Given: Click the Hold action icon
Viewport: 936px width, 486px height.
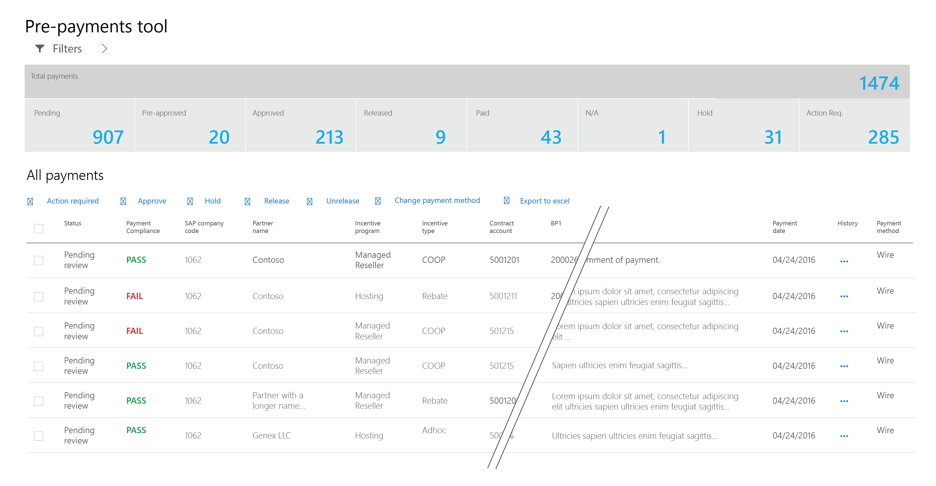Looking at the screenshot, I should [190, 200].
